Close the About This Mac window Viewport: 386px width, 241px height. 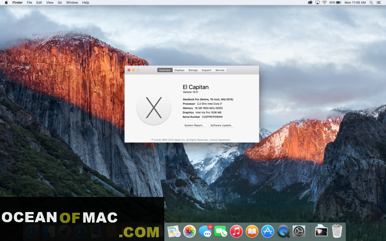click(x=129, y=70)
